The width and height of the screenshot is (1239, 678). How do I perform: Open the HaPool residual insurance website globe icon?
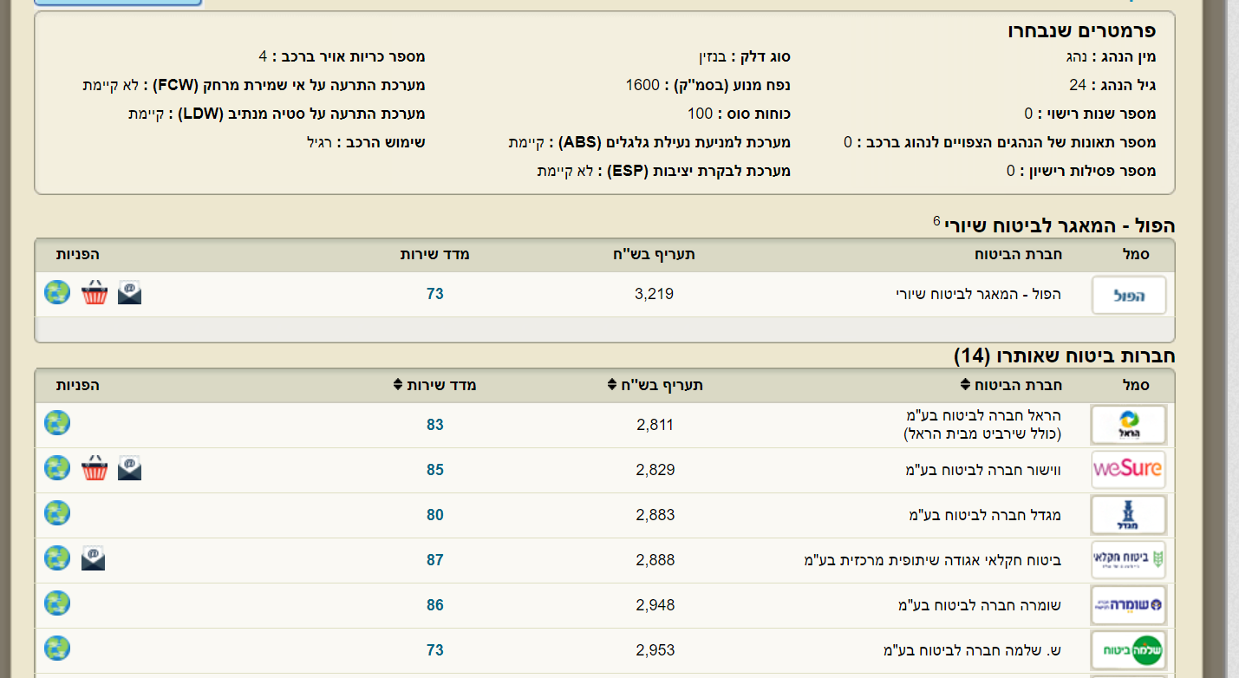pos(57,293)
